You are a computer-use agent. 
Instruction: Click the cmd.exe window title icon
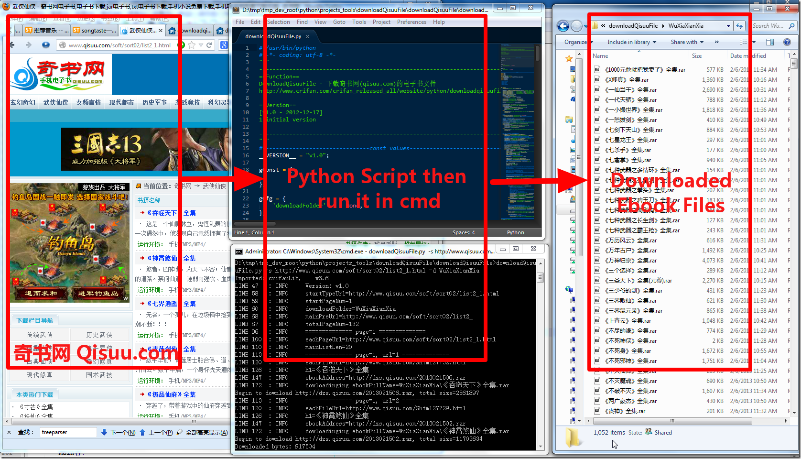(238, 251)
